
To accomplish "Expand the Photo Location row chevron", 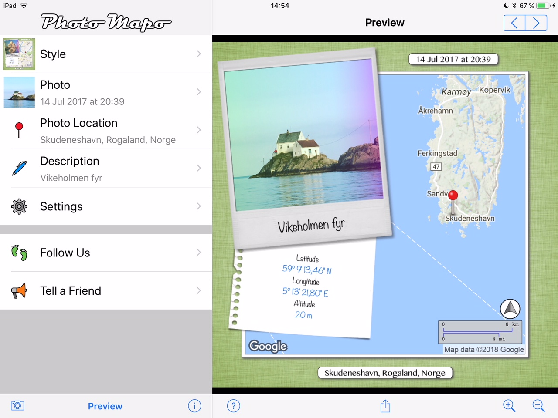I will click(199, 130).
